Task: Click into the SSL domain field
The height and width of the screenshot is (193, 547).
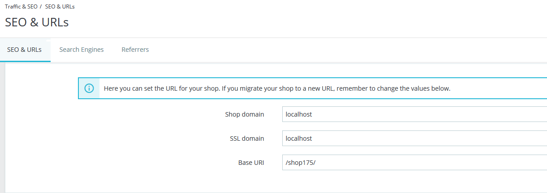Action: 412,138
